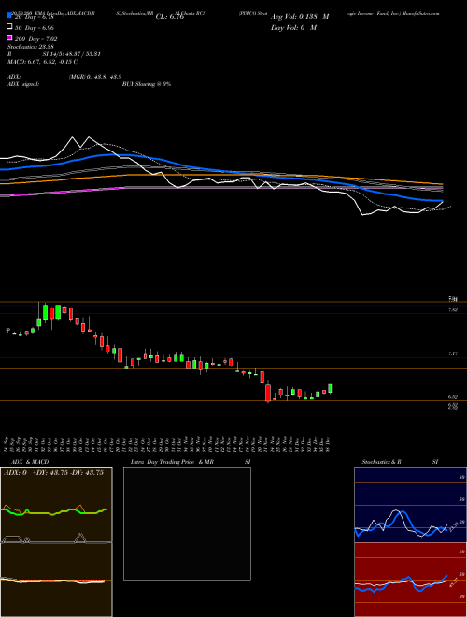Click the 7.17 price axis label
The height and width of the screenshot is (617, 467).
tap(453, 353)
